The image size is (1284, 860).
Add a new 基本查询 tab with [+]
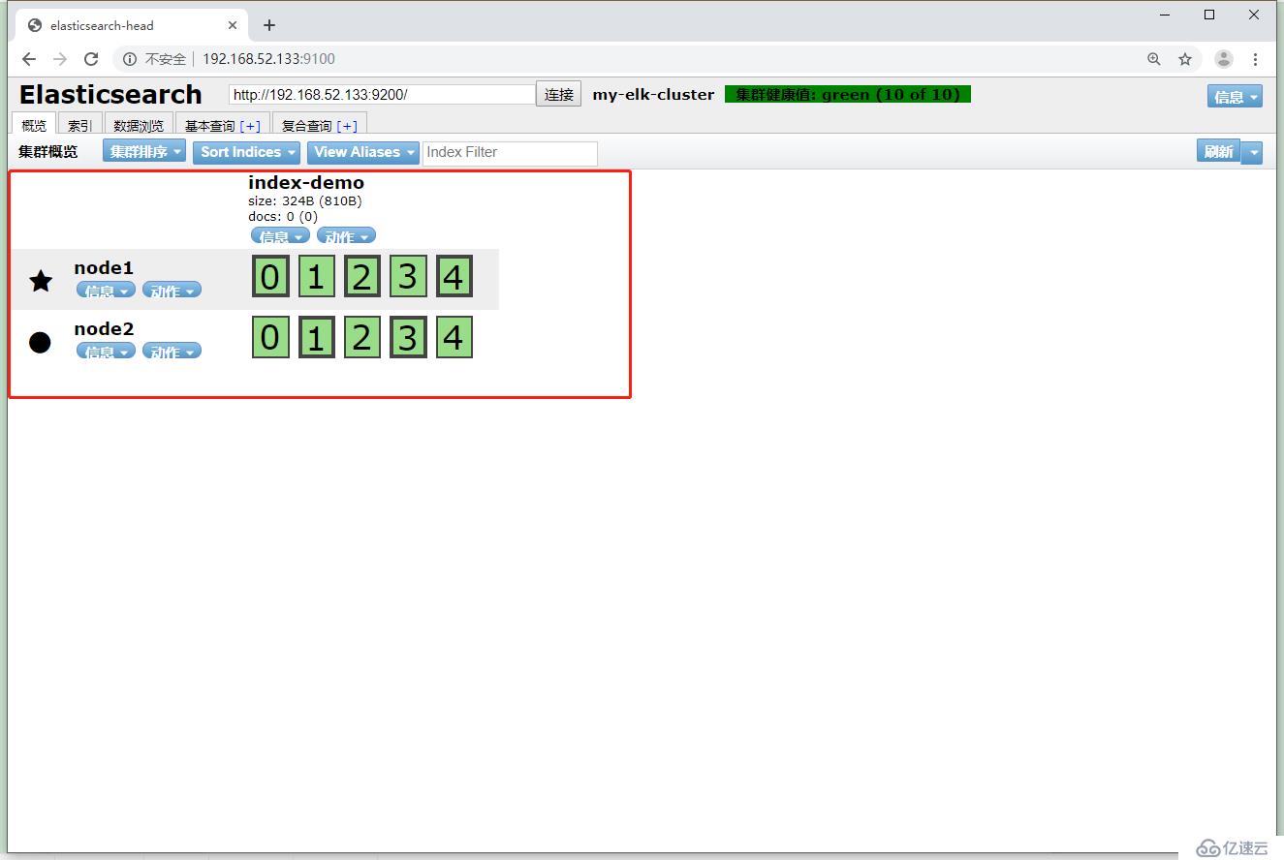point(250,126)
